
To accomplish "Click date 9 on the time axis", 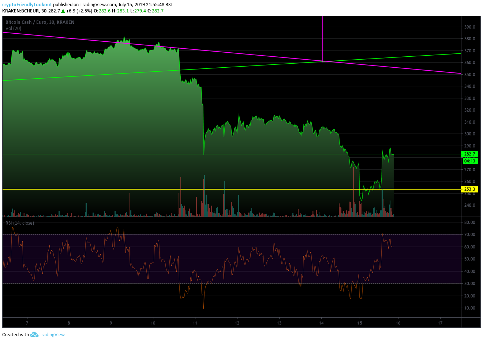I will [x=111, y=323].
